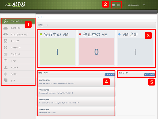This screenshot has width=158, height=119.
Task: Show all networks with すべて表示 button
Action: [149, 75]
